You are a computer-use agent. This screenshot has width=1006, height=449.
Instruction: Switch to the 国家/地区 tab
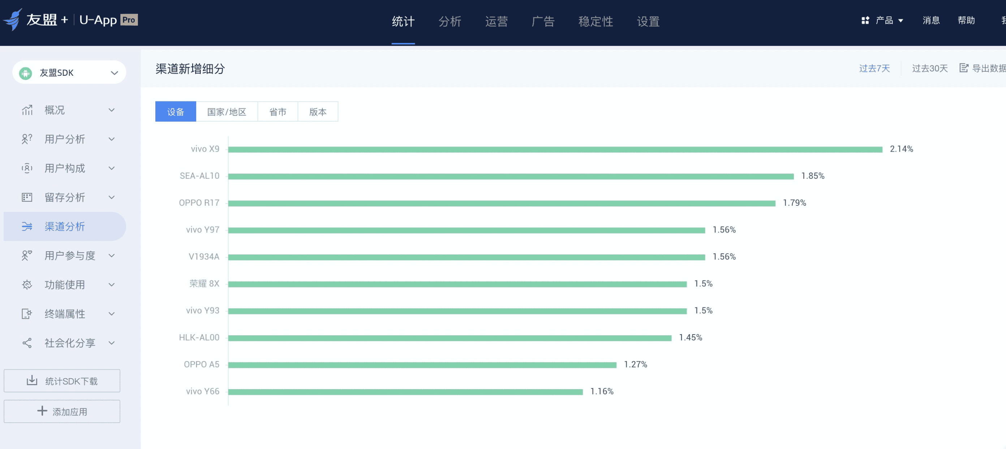click(x=227, y=112)
